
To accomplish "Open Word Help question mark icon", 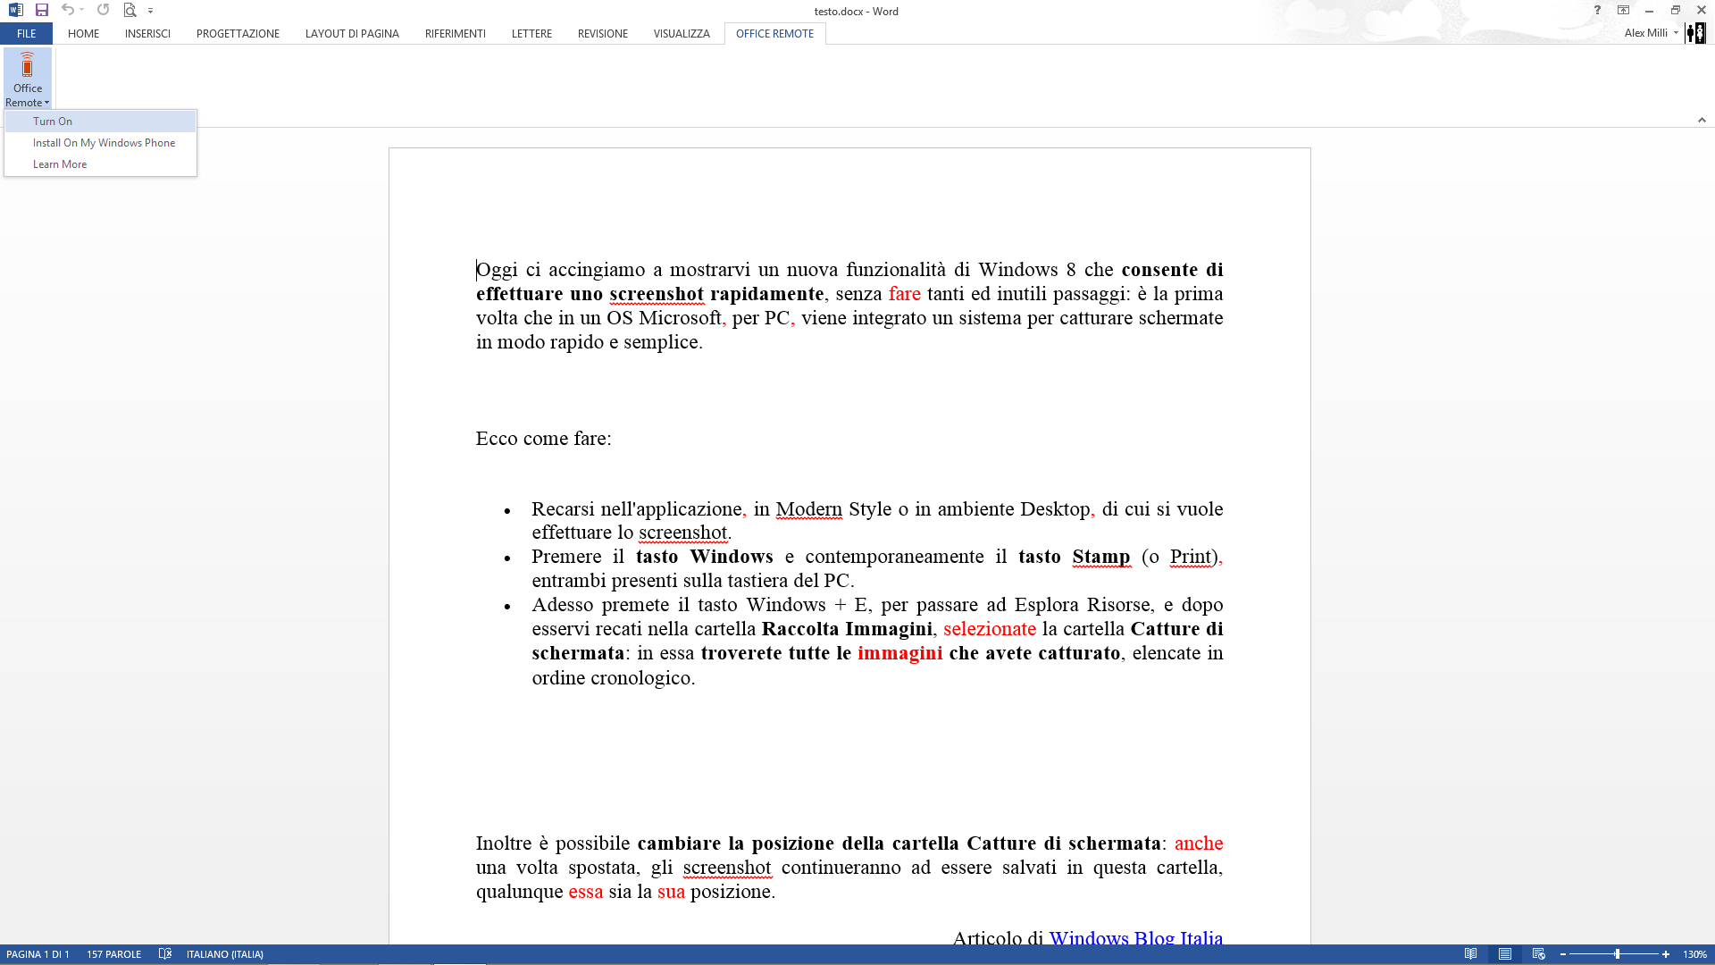I will 1597,10.
